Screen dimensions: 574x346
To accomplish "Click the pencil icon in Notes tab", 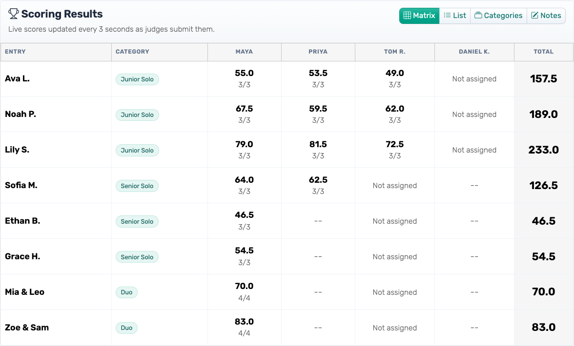I will [x=535, y=15].
